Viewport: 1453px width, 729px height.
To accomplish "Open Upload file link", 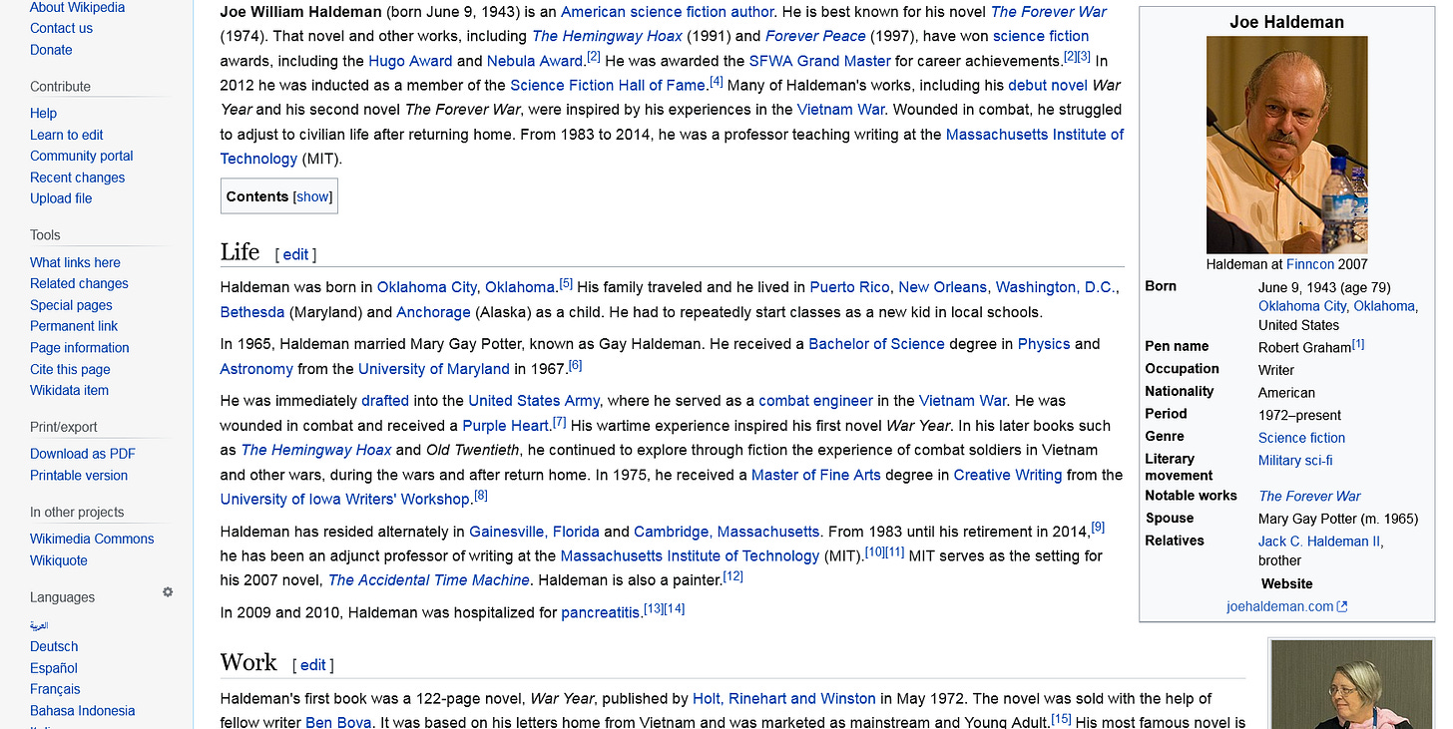I will click(61, 198).
